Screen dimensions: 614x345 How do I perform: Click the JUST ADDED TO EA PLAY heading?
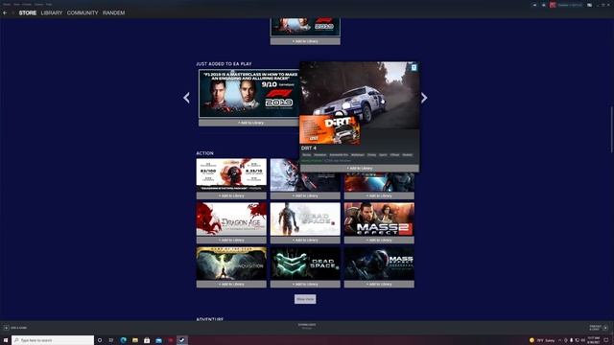pos(224,64)
